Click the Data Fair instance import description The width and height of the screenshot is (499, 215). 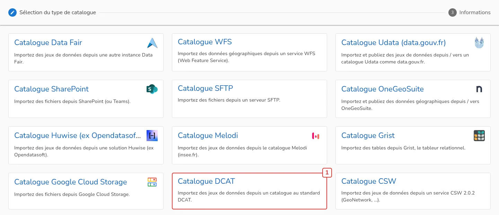84,58
